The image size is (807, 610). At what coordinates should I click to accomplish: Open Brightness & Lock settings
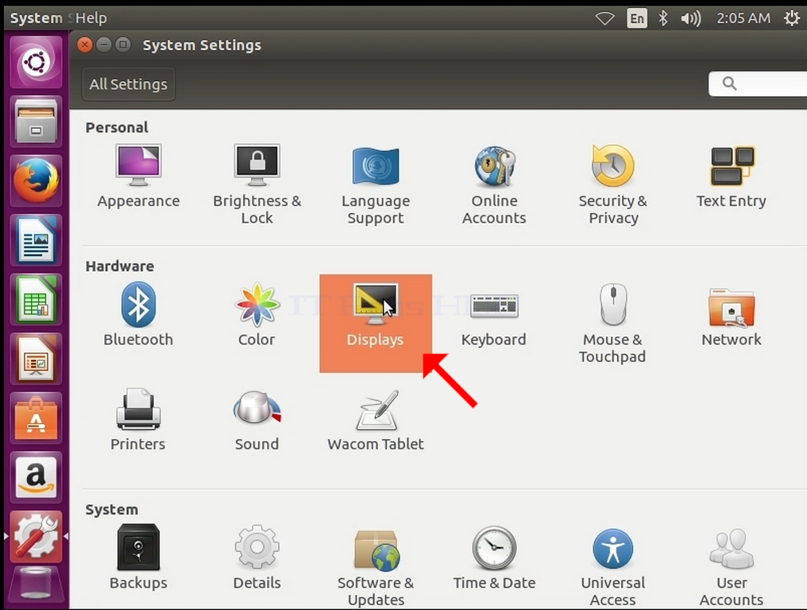point(257,184)
